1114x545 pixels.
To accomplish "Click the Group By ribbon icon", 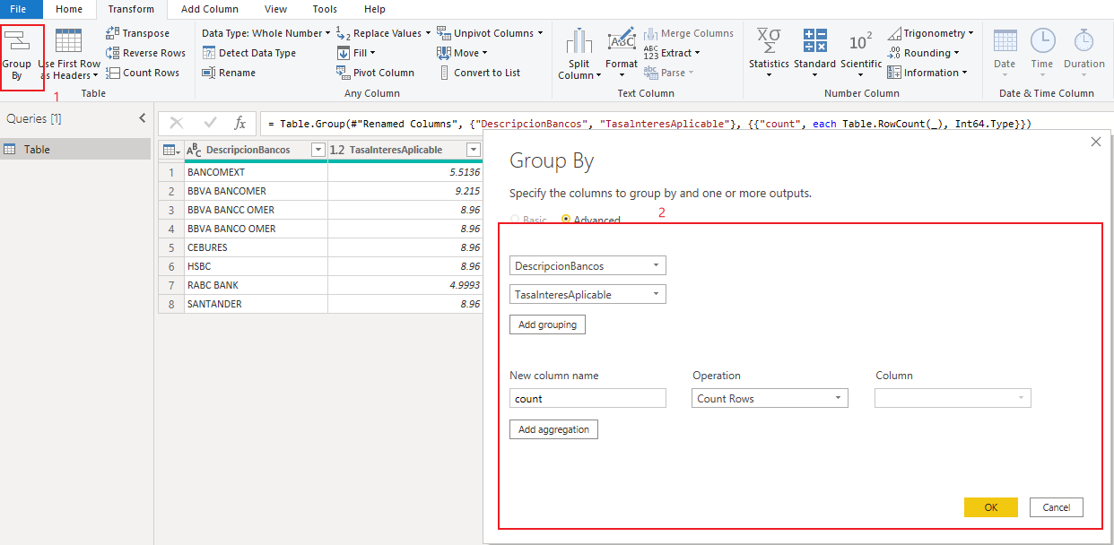I will pyautogui.click(x=17, y=55).
